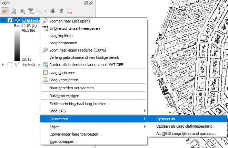This screenshot has width=228, height=148.
Task: Click the duplicate icon beside Laag dupliceren
Action: (x=45, y=73)
